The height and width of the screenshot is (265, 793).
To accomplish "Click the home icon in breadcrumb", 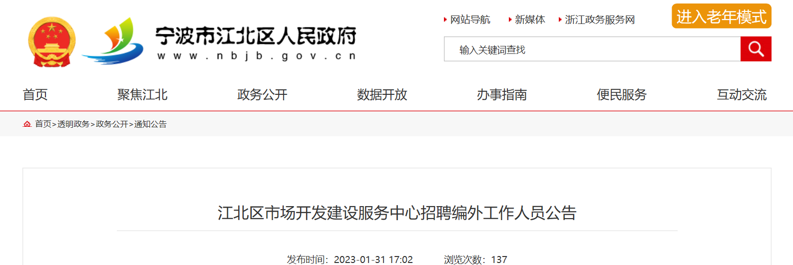I will pyautogui.click(x=27, y=124).
